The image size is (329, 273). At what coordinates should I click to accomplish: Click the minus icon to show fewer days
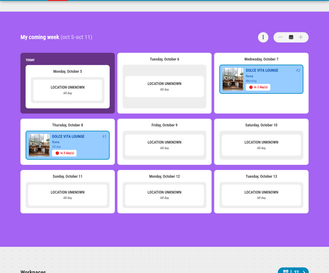[x=280, y=37]
